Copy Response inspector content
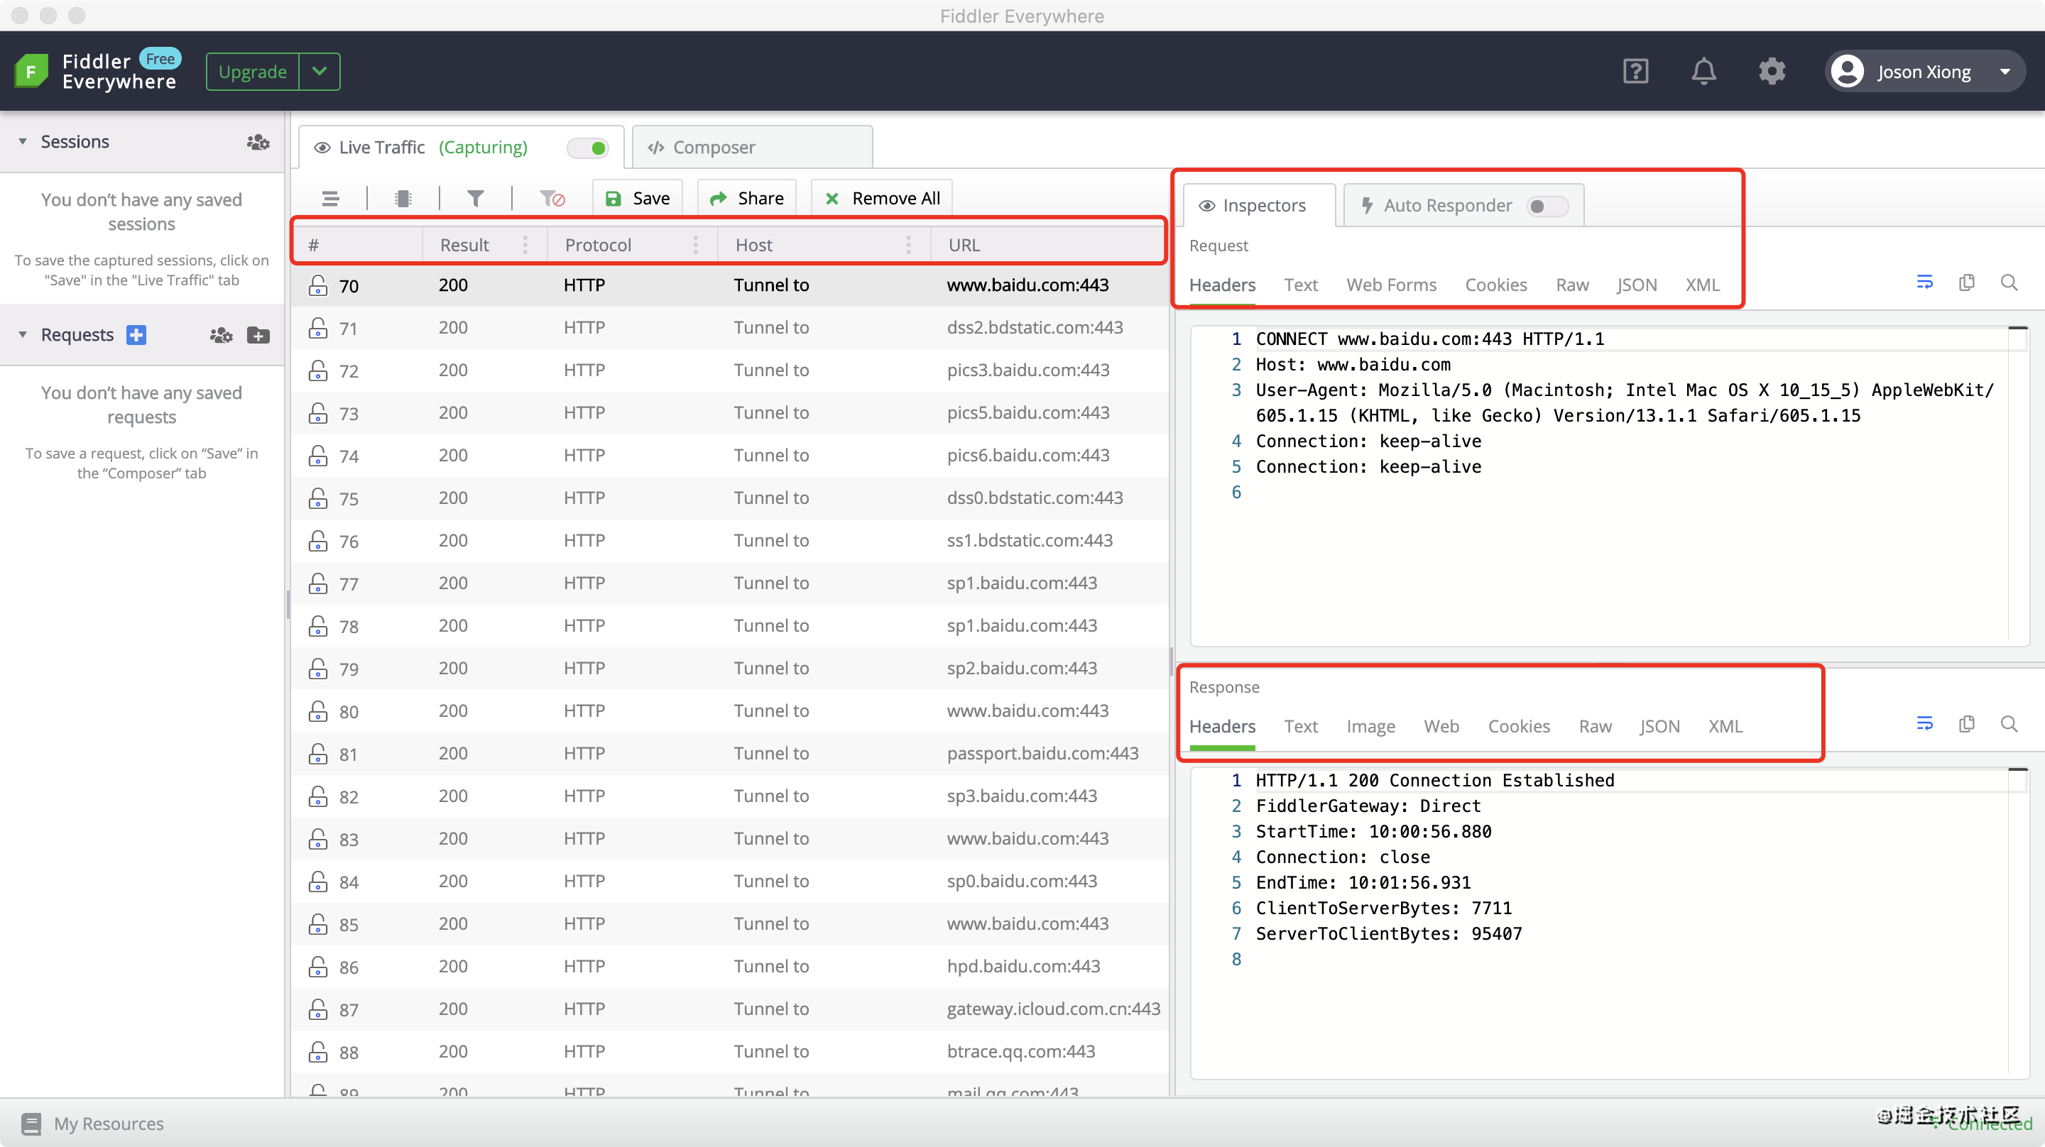 coord(1966,724)
